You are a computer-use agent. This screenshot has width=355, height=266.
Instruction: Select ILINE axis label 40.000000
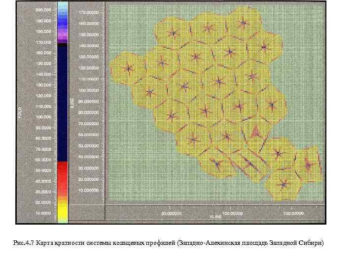click(x=89, y=157)
